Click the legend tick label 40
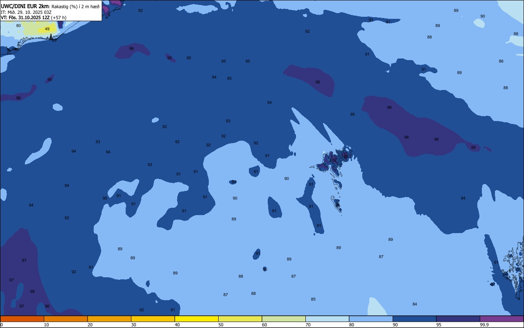This screenshot has width=524, height=328. point(177,325)
